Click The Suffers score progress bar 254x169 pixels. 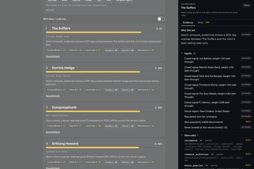point(104,32)
